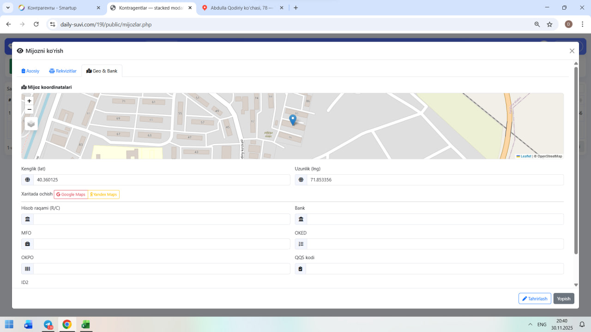This screenshot has height=332, width=591.
Task: Open location in Google Maps
Action: 71,195
